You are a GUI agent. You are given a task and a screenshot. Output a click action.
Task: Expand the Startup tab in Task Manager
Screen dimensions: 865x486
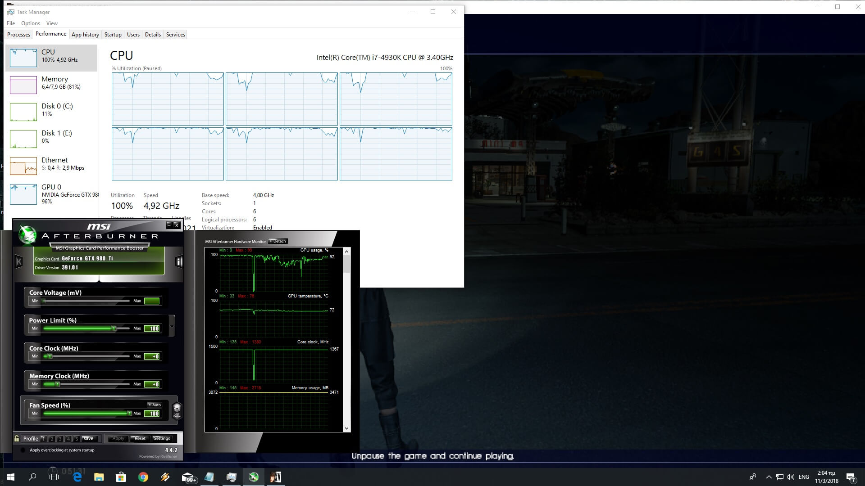[113, 34]
